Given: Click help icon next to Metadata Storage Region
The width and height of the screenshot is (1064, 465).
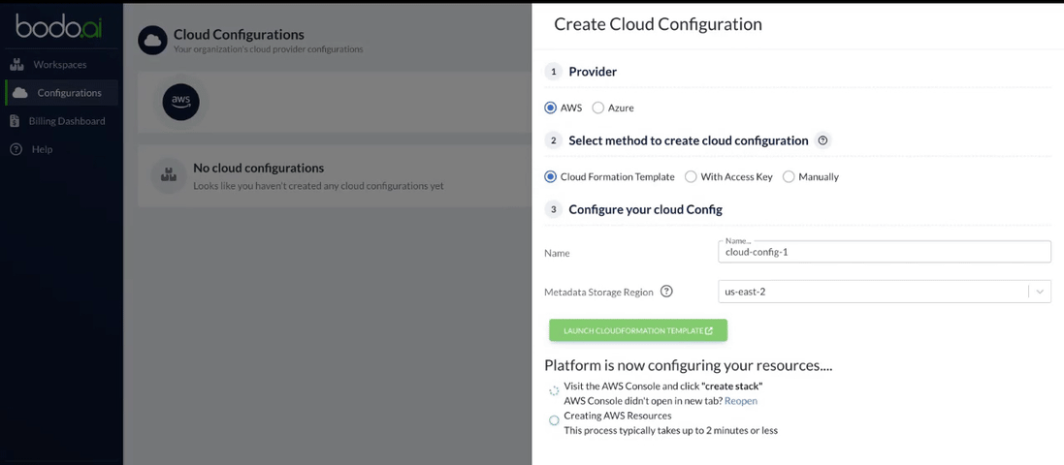Looking at the screenshot, I should (666, 292).
